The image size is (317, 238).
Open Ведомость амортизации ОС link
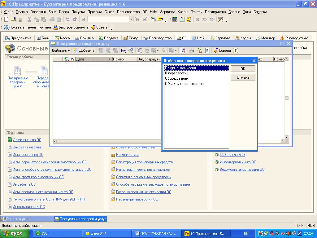(242, 170)
